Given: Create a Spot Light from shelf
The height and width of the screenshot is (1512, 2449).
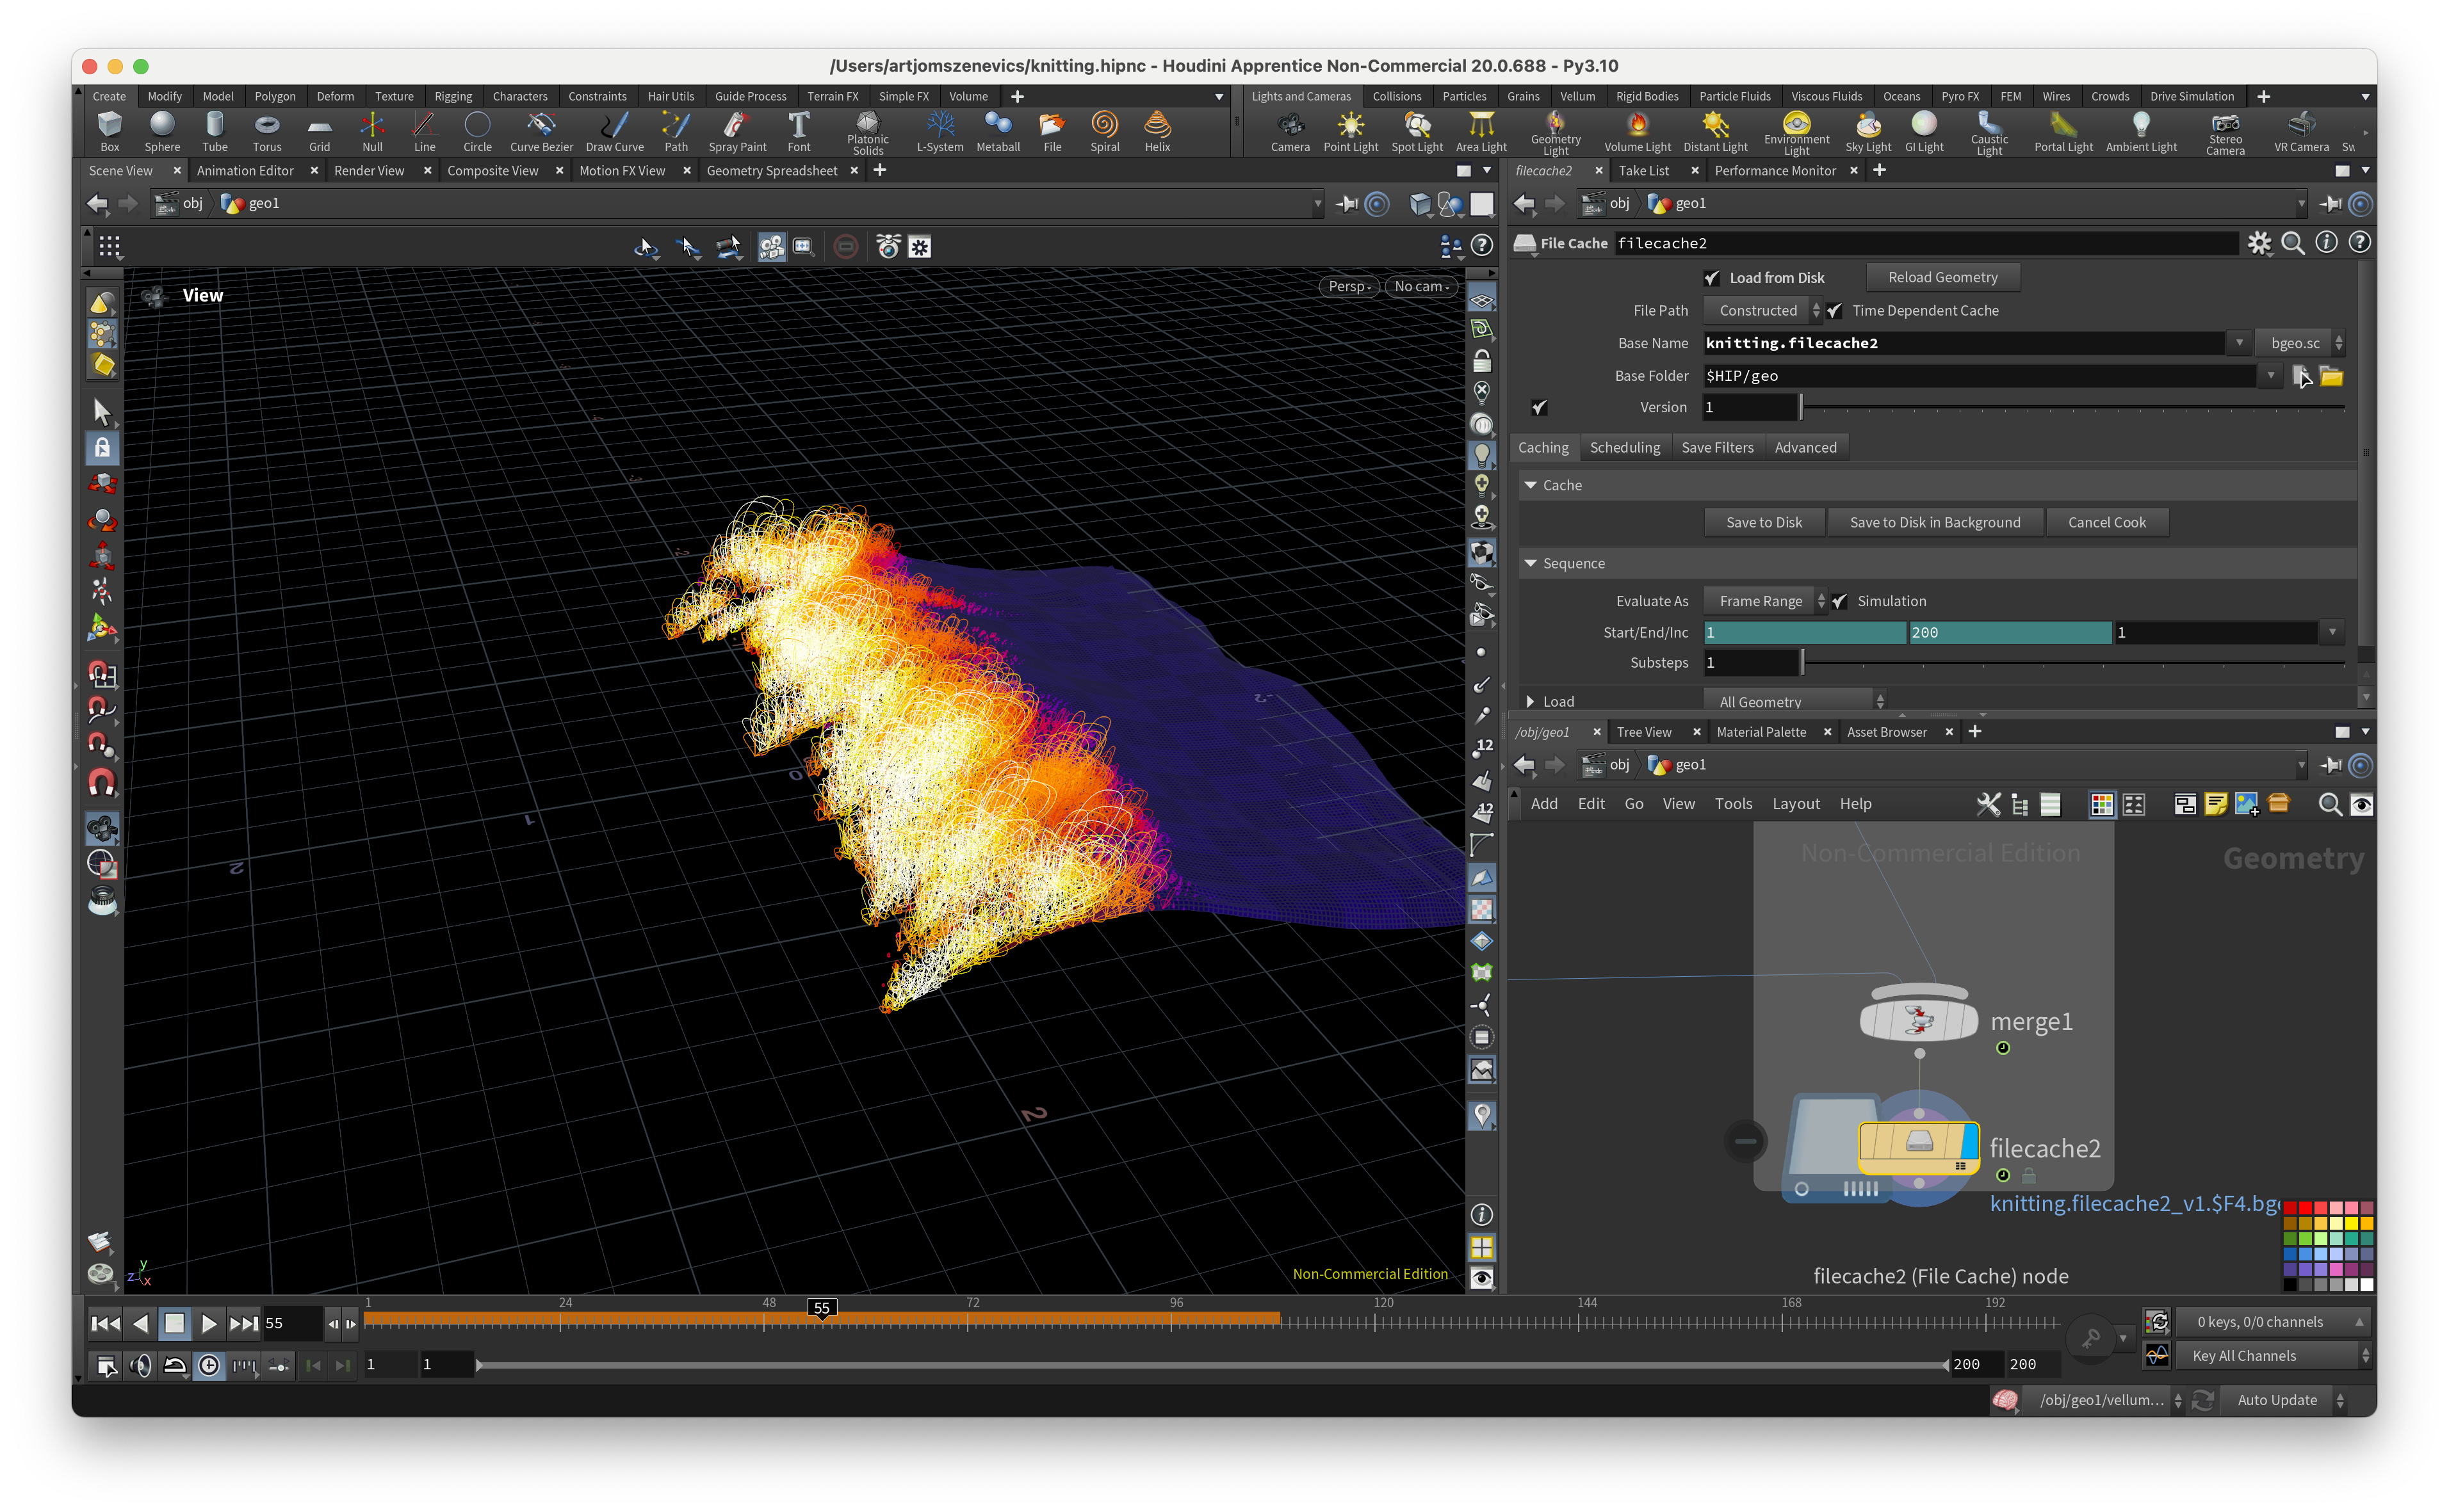Looking at the screenshot, I should click(1417, 131).
